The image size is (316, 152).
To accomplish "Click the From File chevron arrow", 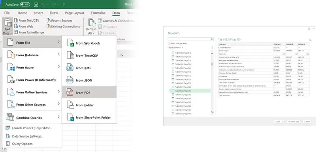I will pyautogui.click(x=58, y=42).
